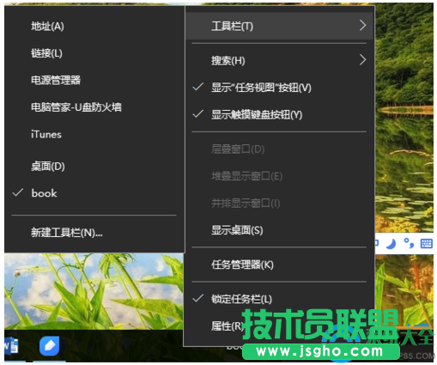Uncheck Show touch keyboard button option

pyautogui.click(x=198, y=114)
